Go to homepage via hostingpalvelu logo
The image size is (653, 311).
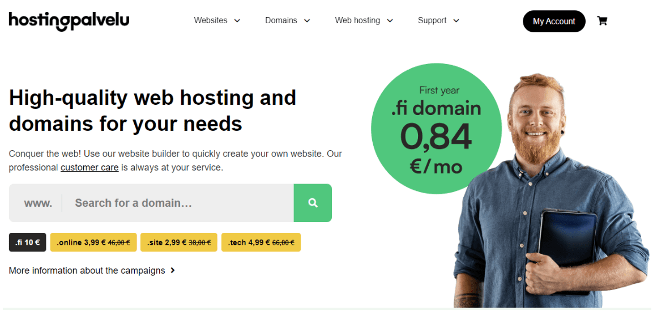[69, 22]
